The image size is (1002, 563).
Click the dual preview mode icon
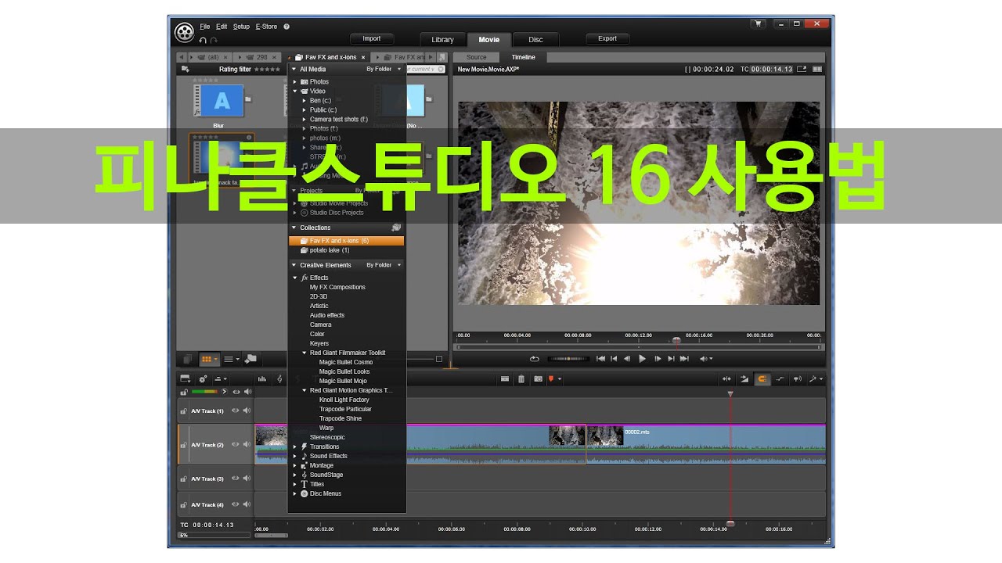click(817, 69)
